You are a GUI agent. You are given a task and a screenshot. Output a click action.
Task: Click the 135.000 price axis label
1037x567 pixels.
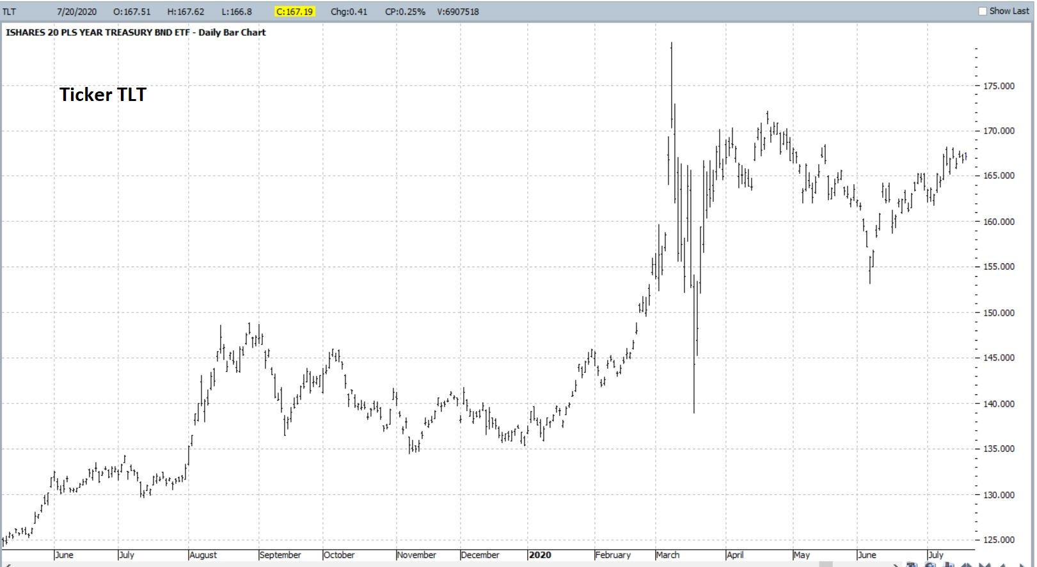pyautogui.click(x=999, y=449)
